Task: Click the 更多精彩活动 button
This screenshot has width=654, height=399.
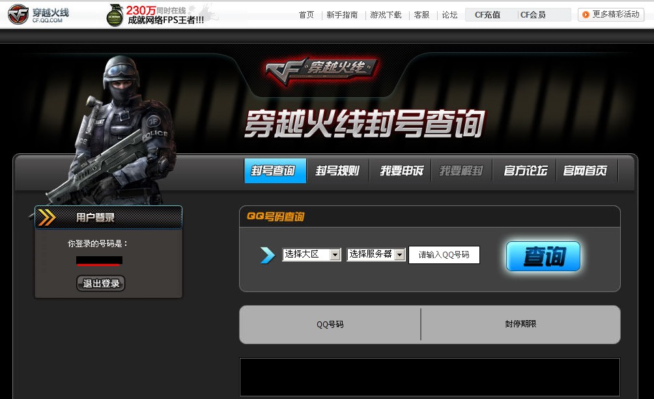Action: [x=611, y=14]
